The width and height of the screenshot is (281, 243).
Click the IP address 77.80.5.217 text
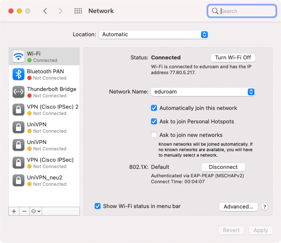(x=183, y=73)
